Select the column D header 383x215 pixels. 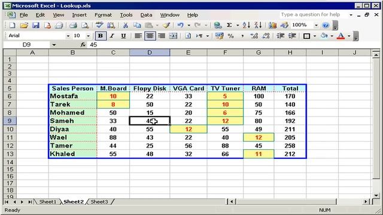coord(150,53)
